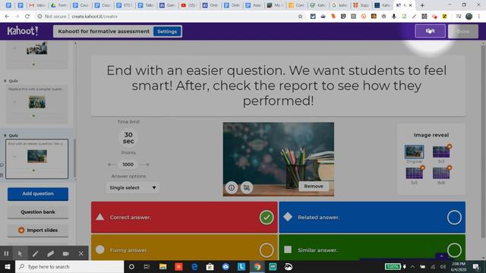
Task: Remove the question image
Action: (314, 187)
